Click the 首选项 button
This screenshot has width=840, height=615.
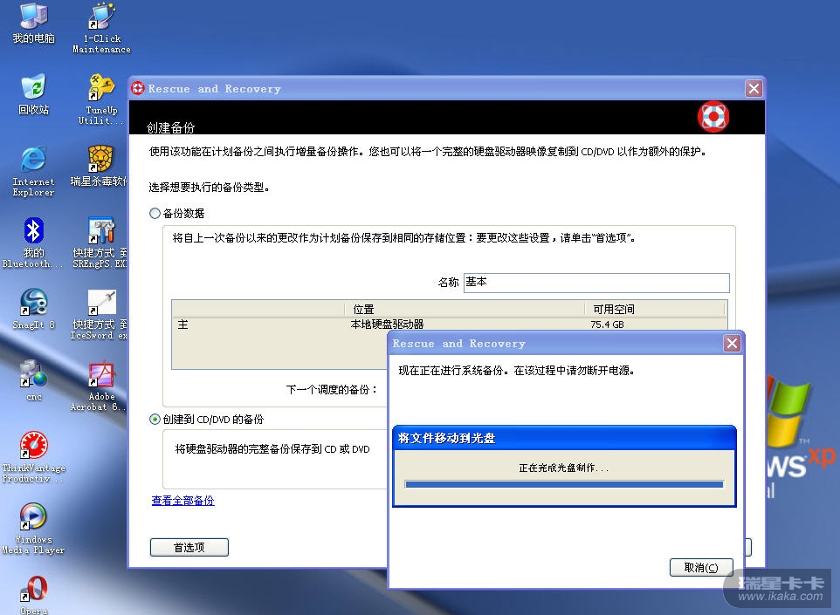click(x=189, y=547)
